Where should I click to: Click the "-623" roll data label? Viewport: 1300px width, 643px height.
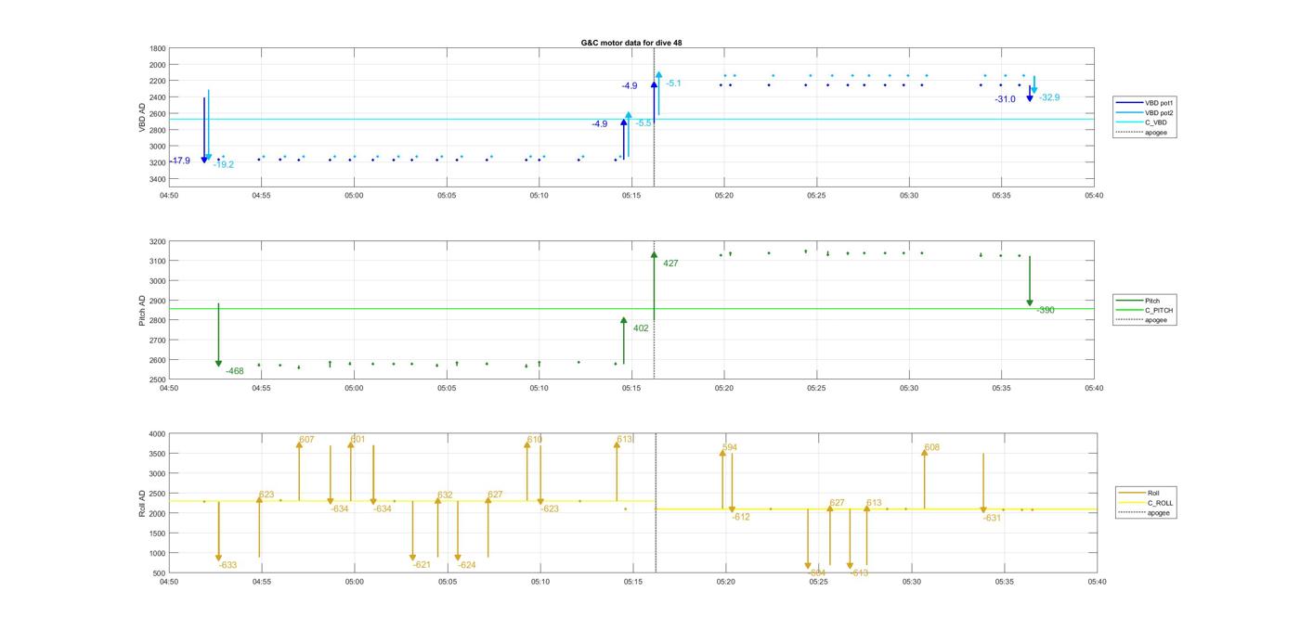point(550,508)
